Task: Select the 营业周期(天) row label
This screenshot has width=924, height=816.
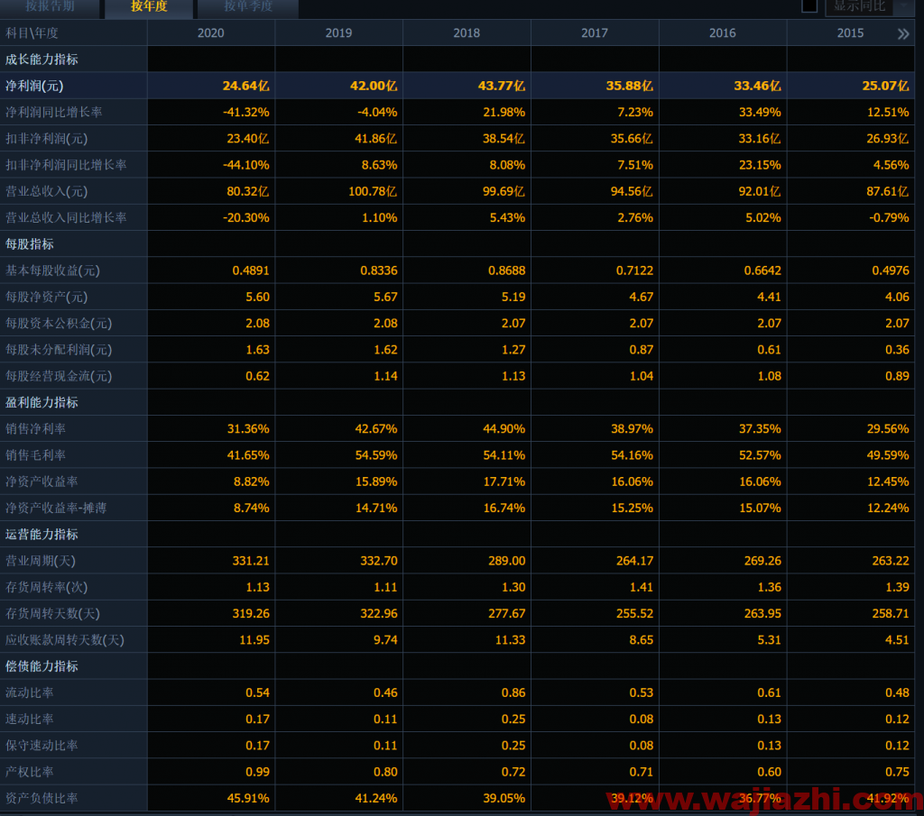Action: click(40, 561)
